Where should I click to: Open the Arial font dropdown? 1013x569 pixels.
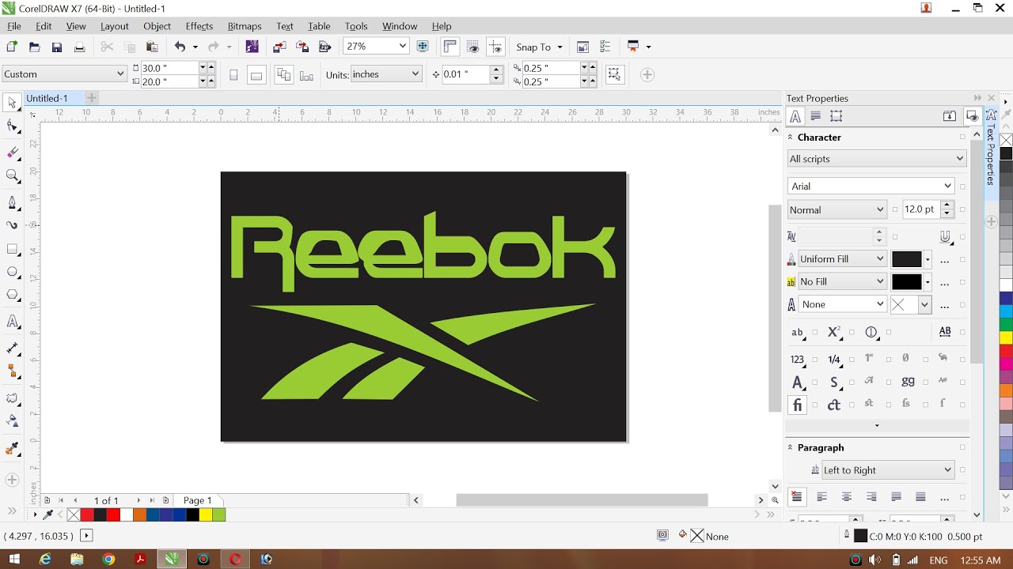[871, 187]
